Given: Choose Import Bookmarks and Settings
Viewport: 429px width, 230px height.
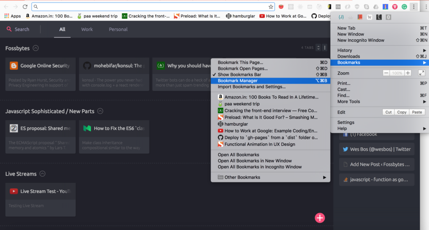Looking at the screenshot, I should (x=270, y=87).
